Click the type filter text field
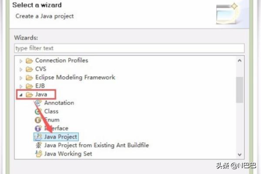 (x=129, y=48)
